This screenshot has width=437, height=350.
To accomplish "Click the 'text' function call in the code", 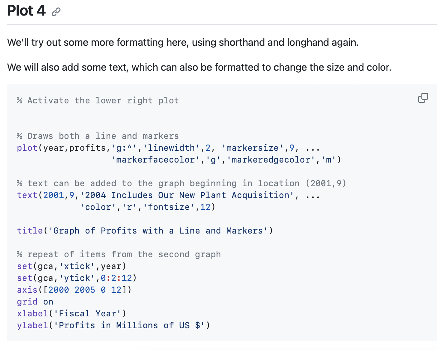I will (27, 195).
